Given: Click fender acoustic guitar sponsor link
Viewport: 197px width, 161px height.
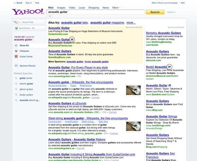Looking at the screenshot, I should click(x=96, y=62).
